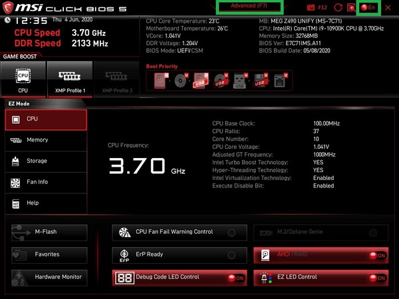Click the BIOS Mode UEFI/CSM text
The image size is (399, 299).
pos(174,50)
